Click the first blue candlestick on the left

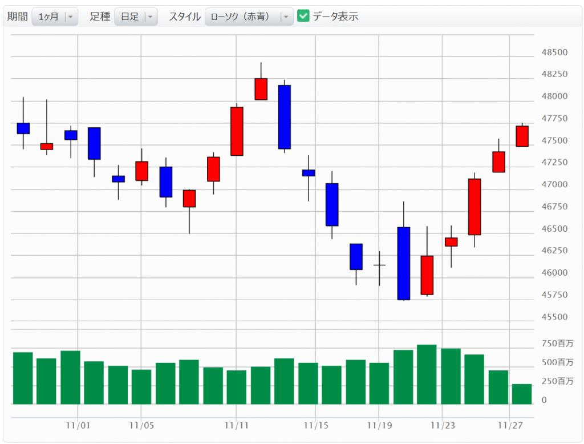(23, 128)
